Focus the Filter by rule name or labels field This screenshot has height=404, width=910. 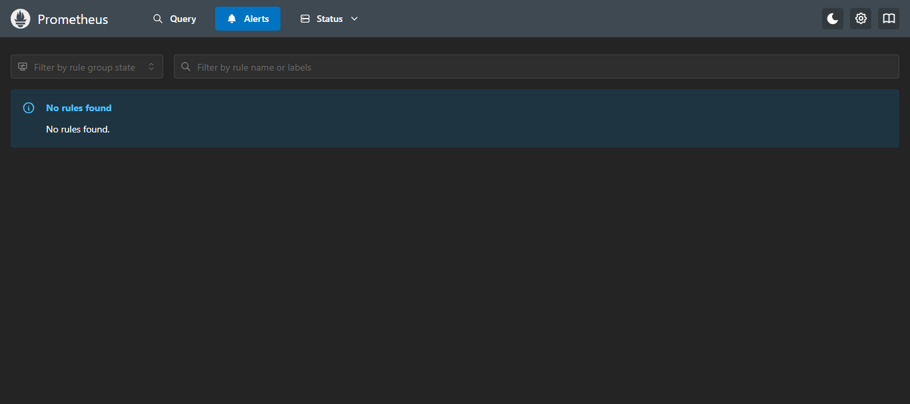533,67
